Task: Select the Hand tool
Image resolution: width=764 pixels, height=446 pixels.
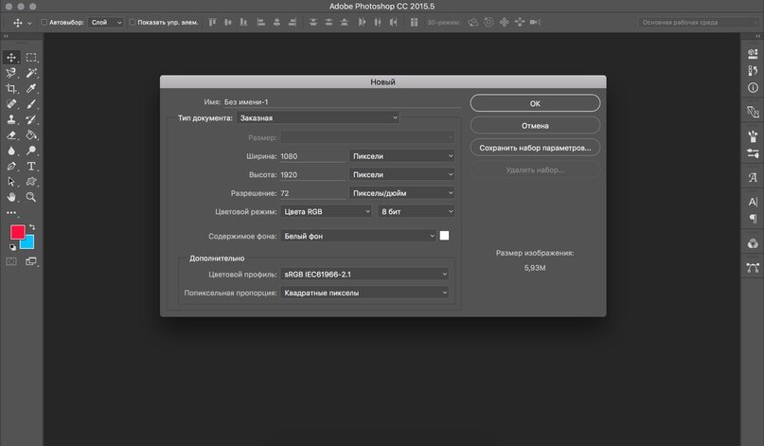Action: (11, 197)
